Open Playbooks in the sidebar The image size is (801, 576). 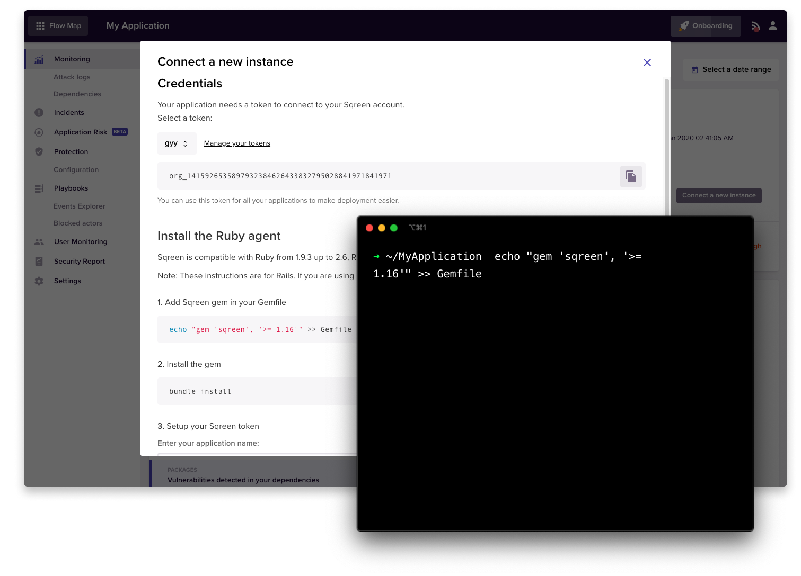(x=71, y=188)
